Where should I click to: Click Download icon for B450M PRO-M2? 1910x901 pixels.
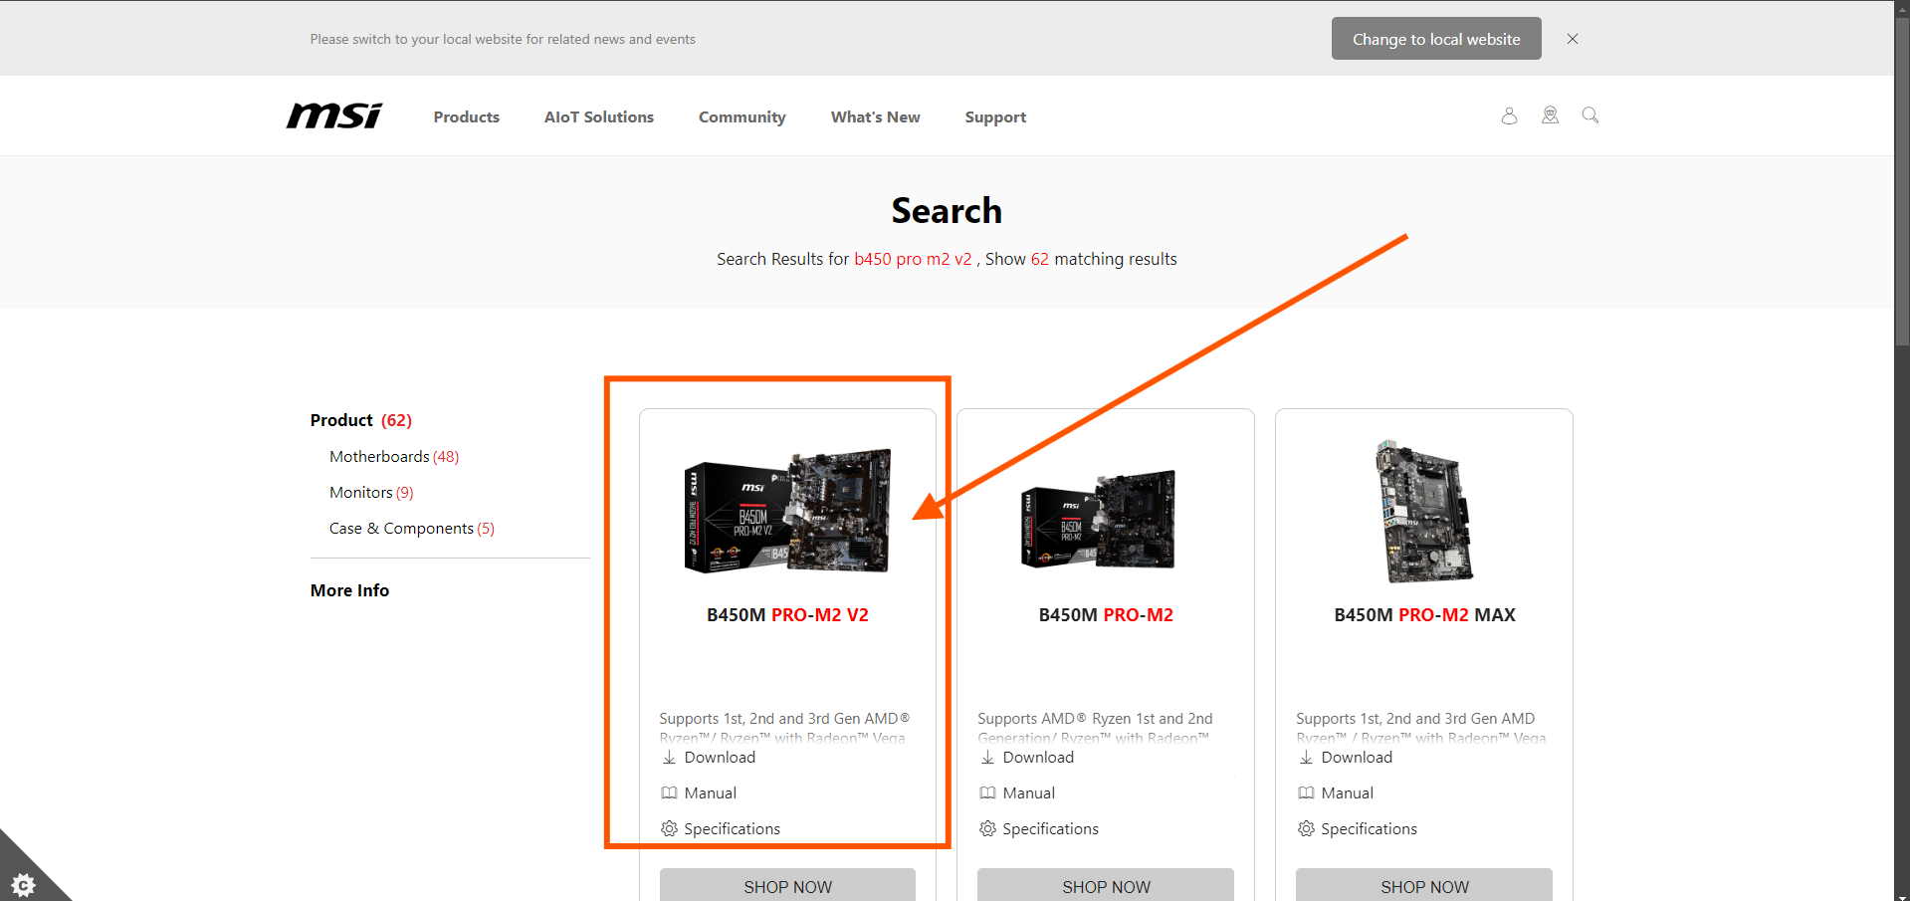click(987, 758)
